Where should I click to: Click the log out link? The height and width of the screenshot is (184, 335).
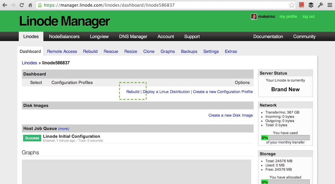(309, 17)
